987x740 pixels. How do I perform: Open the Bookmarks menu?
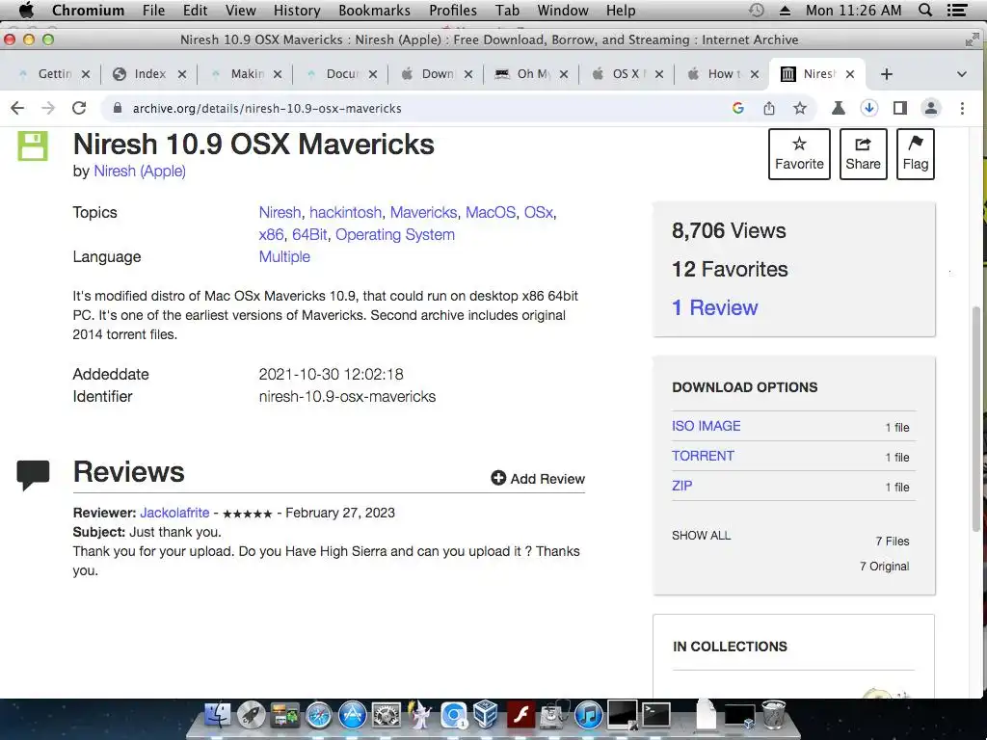[x=375, y=10]
